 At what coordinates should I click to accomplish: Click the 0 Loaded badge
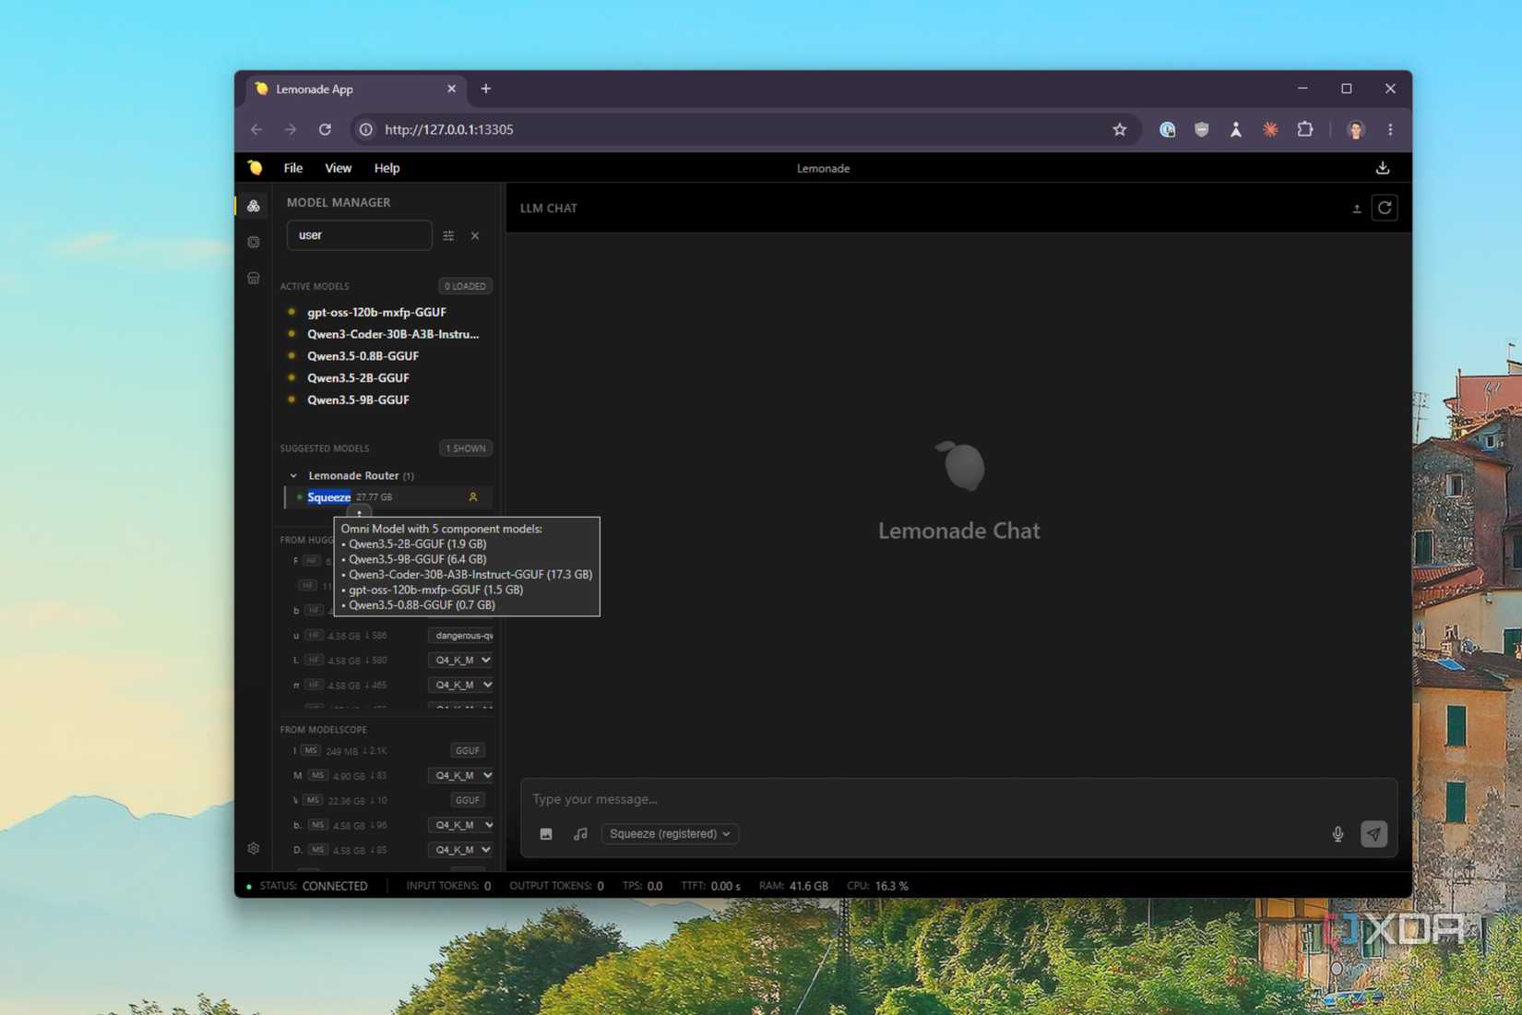465,286
